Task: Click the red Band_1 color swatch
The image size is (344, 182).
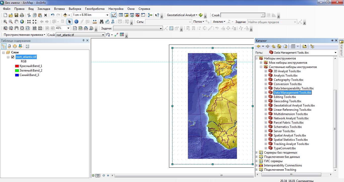Action: tap(17, 66)
